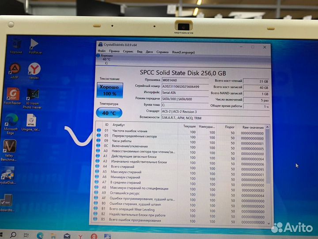Open Foxit Reader desktop icon
Screen dimensions: 318x239
tap(12, 96)
